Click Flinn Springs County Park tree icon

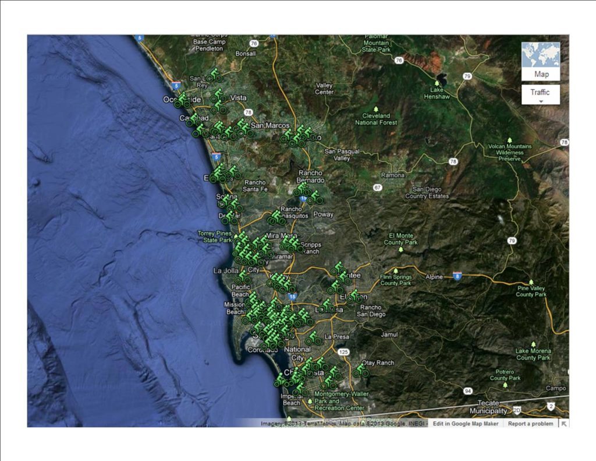point(396,270)
